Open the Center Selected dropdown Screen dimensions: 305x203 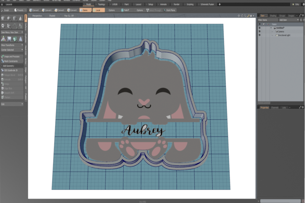click(12, 50)
